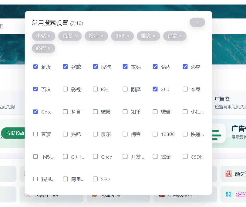The width and height of the screenshot is (246, 207).
Task: Remove the 360 tag chip
Action: [127, 36]
